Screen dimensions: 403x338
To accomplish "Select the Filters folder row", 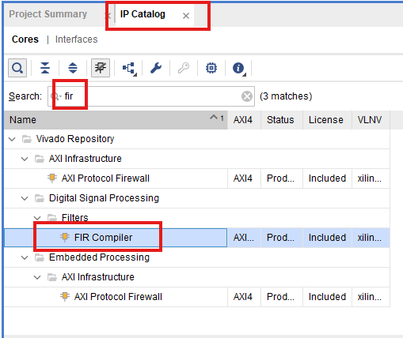I will [x=197, y=218].
